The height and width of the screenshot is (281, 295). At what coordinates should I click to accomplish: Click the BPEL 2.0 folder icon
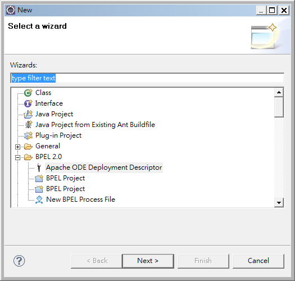[x=28, y=157]
